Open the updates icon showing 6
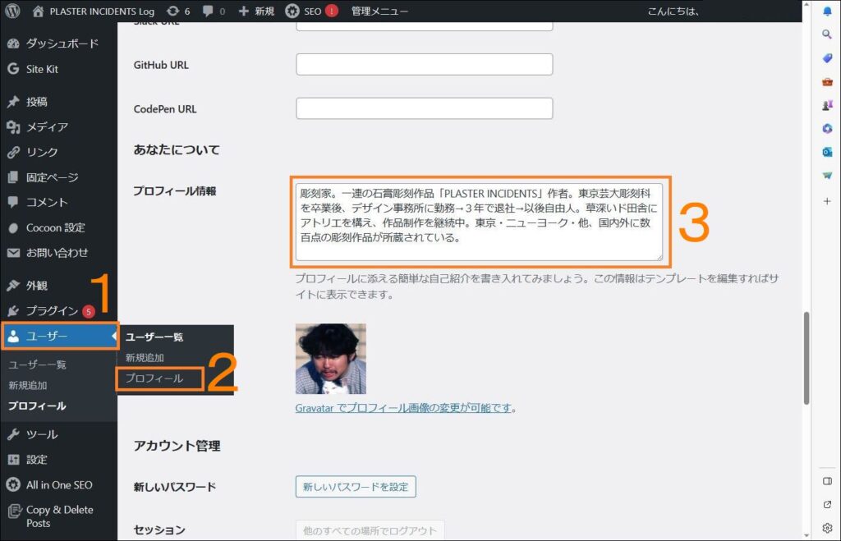 pyautogui.click(x=178, y=11)
